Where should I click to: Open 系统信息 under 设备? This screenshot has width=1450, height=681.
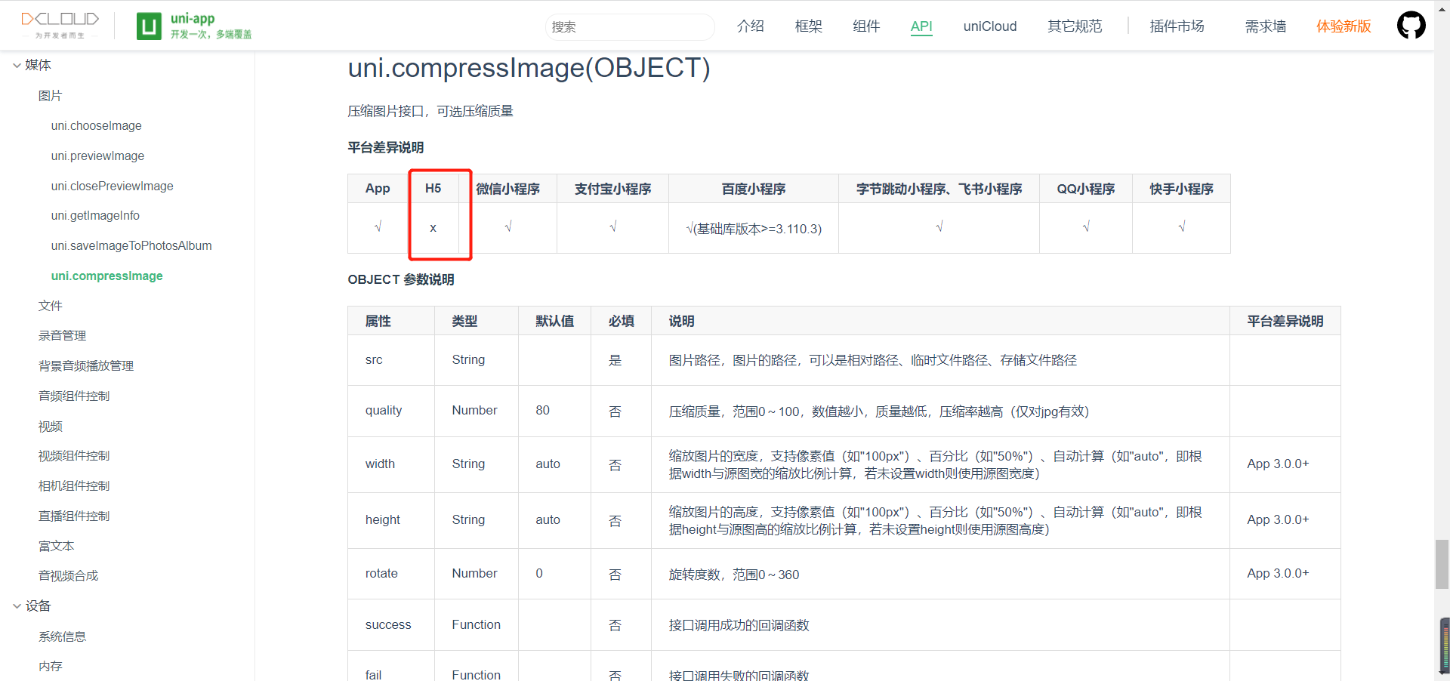pyautogui.click(x=62, y=636)
